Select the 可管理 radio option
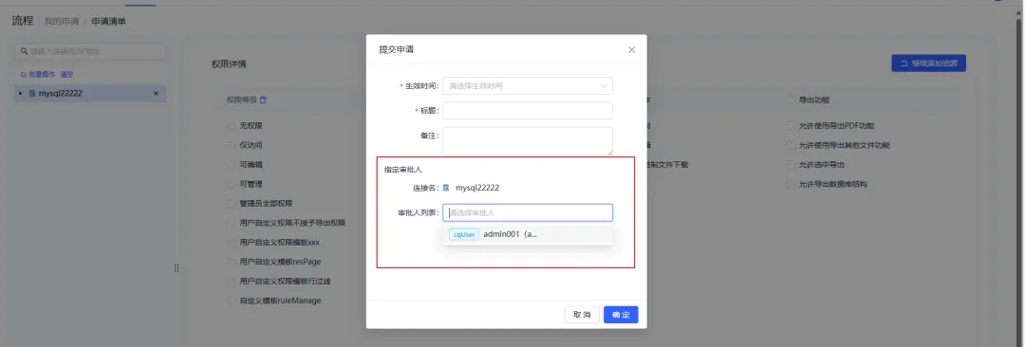The image size is (1025, 347). (230, 184)
